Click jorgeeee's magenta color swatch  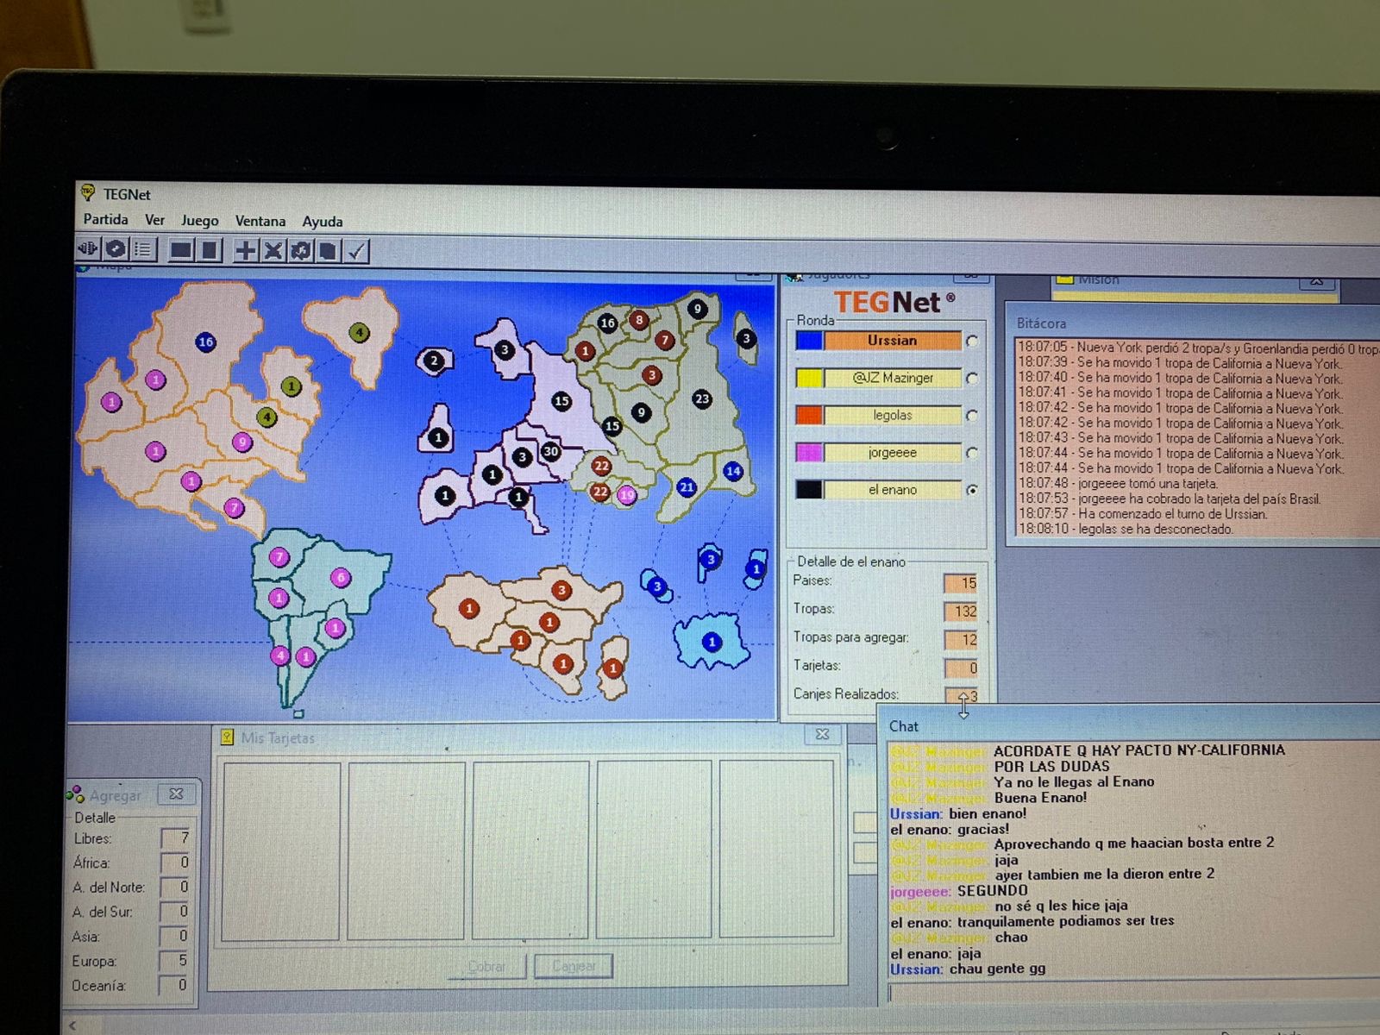tap(809, 452)
